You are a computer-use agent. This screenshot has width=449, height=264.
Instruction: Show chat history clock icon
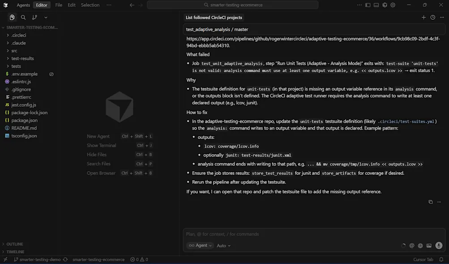click(x=433, y=17)
